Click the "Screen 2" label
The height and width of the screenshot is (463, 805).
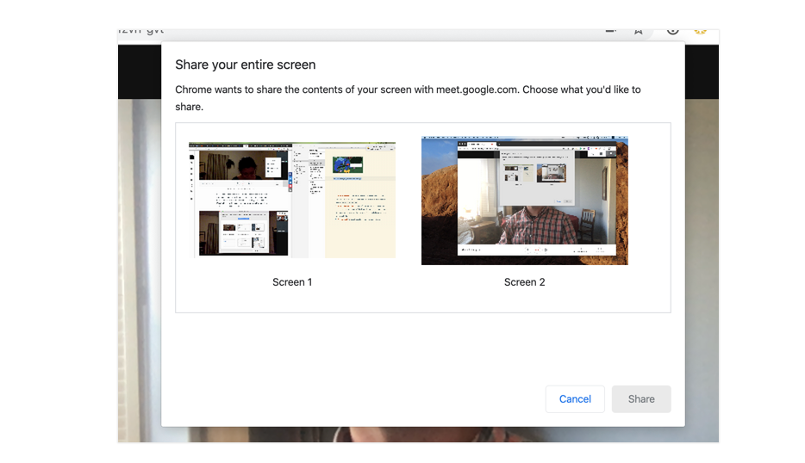click(x=524, y=282)
